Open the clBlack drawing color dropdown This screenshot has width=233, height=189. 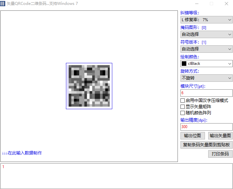pyautogui.click(x=206, y=64)
